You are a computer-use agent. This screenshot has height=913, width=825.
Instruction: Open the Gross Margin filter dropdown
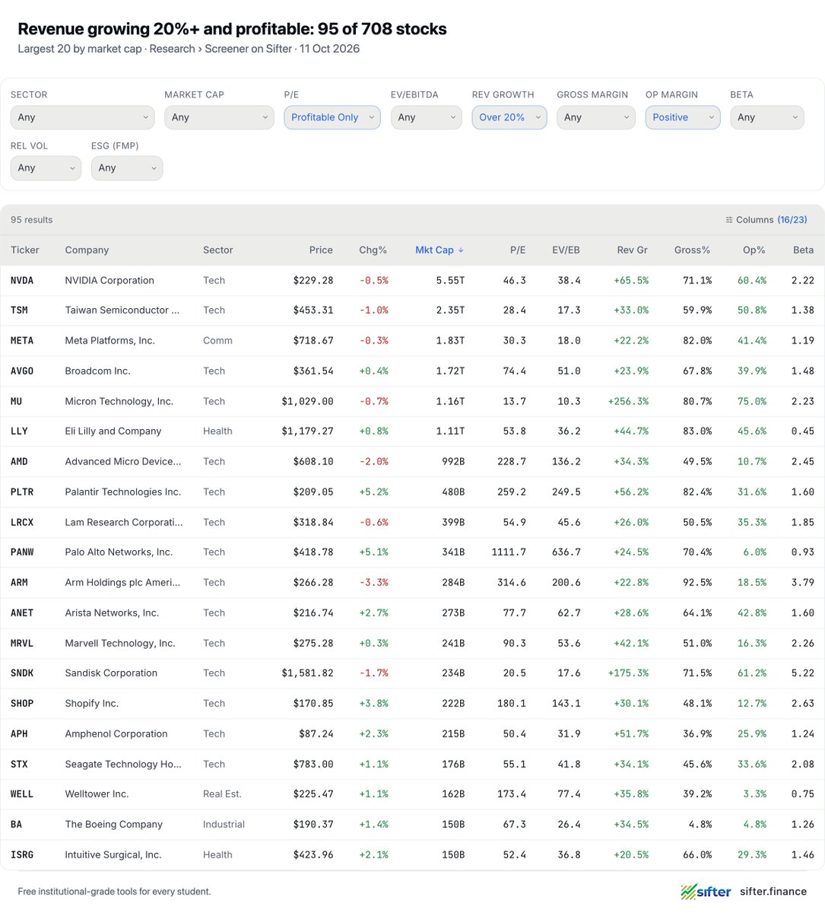[x=596, y=117]
